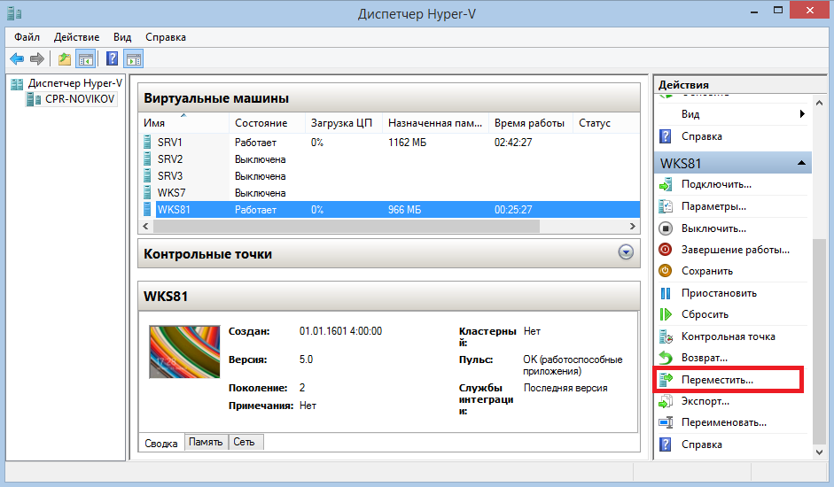Click the Подключить... connect icon in the actions pane
This screenshot has height=487, width=834.
point(666,184)
